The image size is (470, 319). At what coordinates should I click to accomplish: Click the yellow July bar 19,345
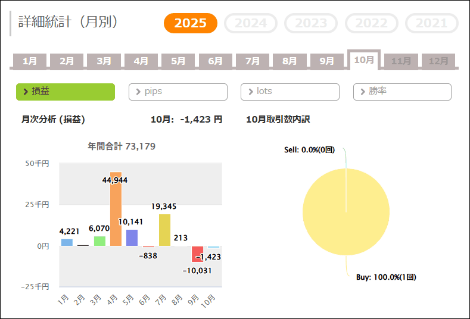tap(165, 230)
